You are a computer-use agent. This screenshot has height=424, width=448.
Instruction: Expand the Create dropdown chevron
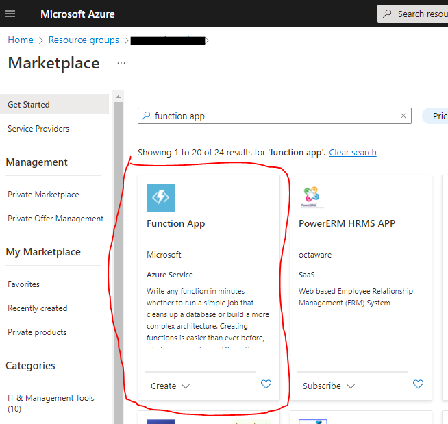186,386
